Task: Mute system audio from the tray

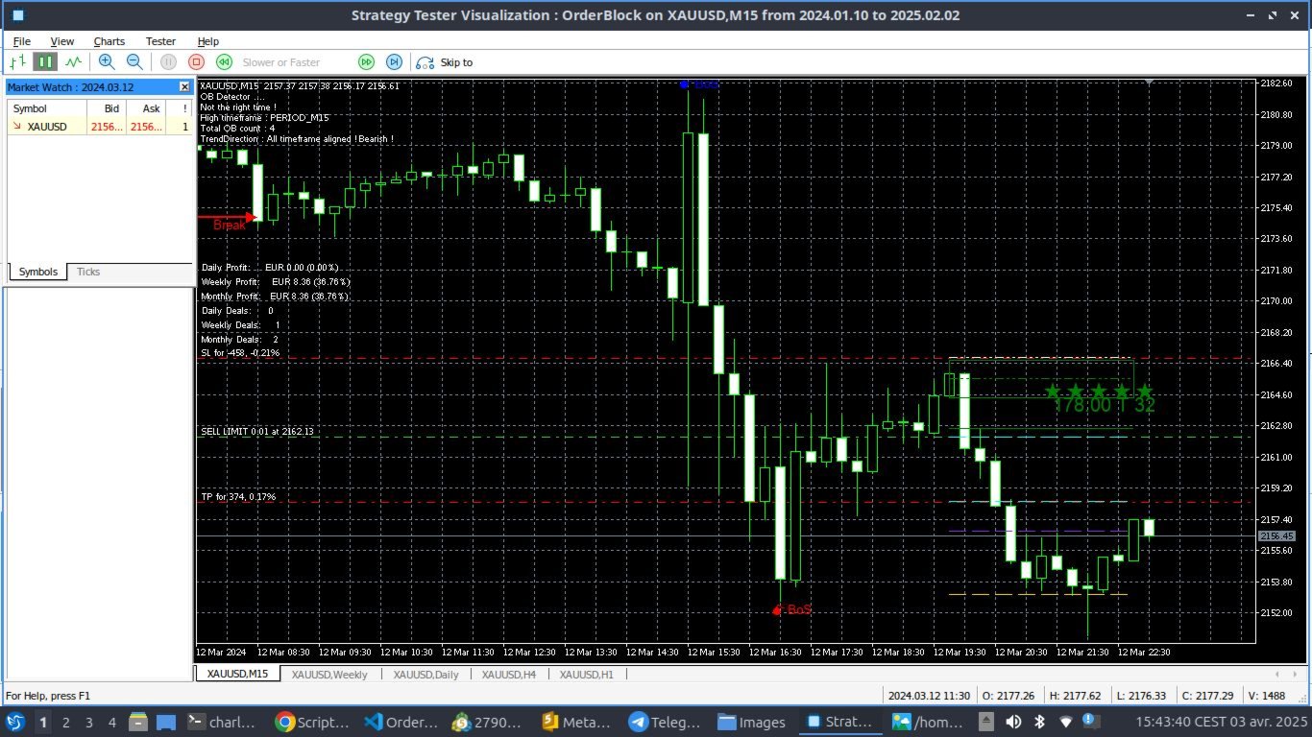Action: [x=1011, y=722]
